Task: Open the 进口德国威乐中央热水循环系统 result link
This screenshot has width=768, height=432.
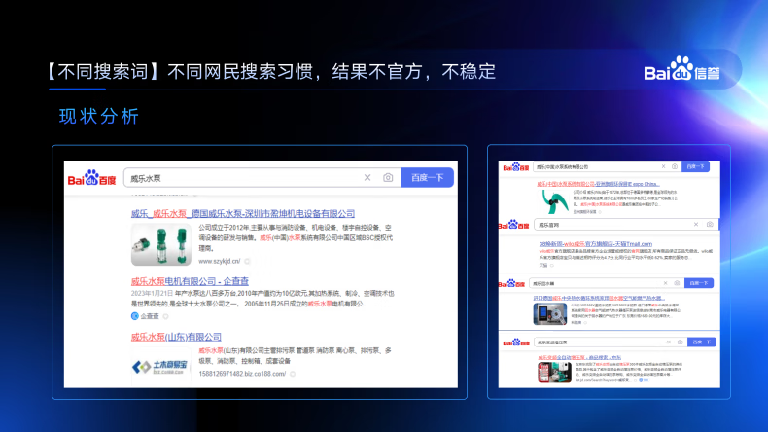Action: (599, 298)
